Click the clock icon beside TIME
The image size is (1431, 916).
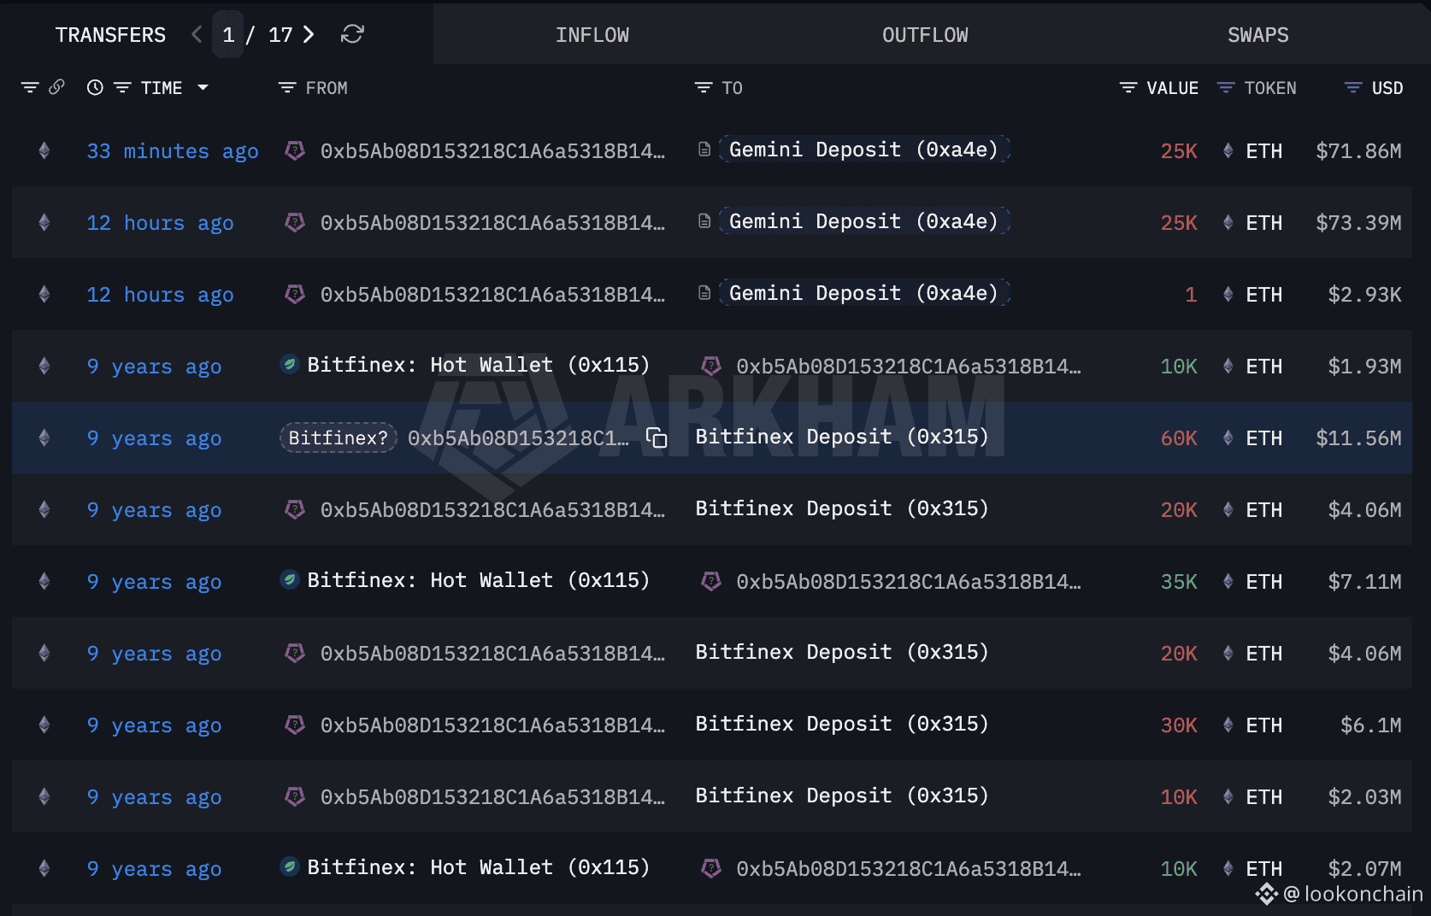click(94, 87)
